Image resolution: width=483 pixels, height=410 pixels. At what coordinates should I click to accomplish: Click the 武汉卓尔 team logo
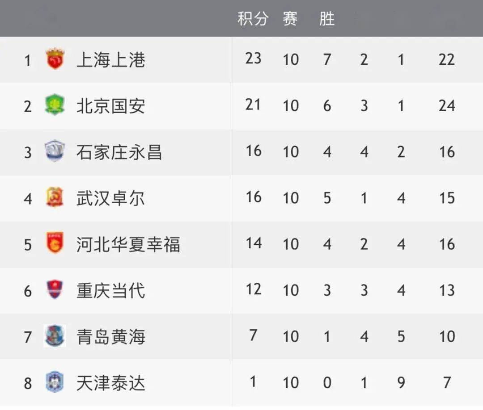click(55, 197)
